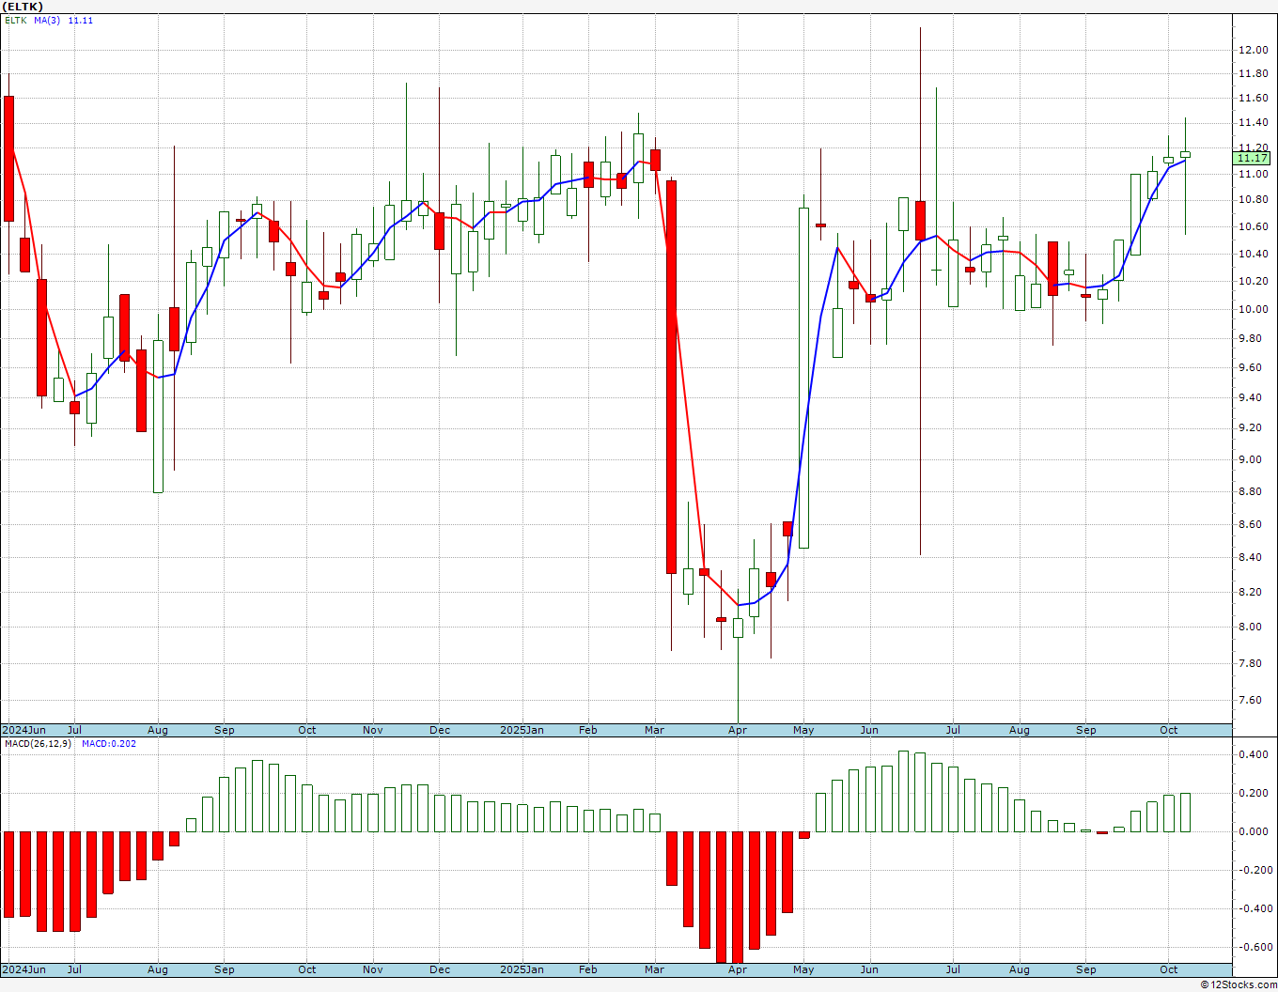Click the MACD(26,12,9) indicator label
Viewport: 1278px width, 992px height.
pos(37,743)
